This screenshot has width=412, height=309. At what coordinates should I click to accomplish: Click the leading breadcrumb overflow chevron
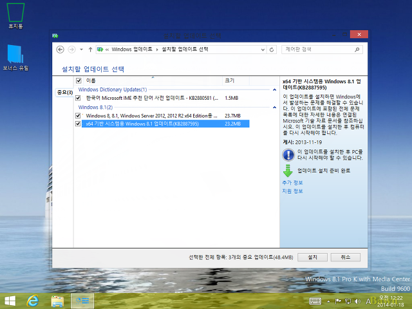(x=108, y=50)
